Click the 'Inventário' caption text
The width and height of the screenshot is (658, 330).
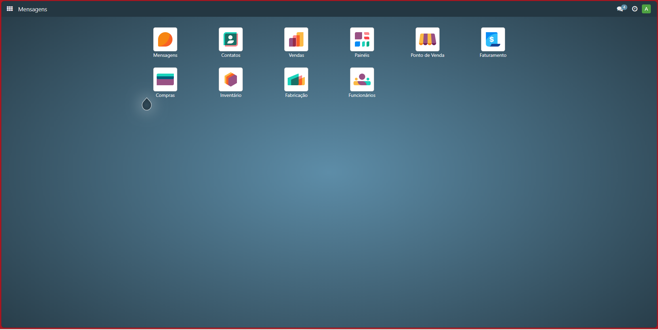pos(230,95)
